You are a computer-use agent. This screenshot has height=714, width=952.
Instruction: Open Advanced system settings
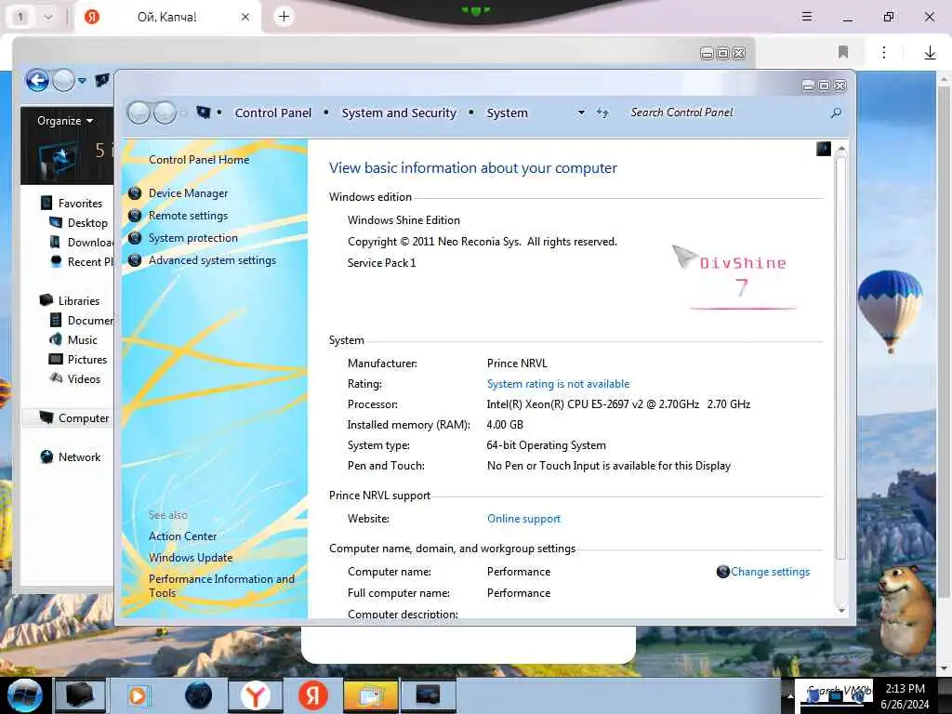tap(212, 260)
